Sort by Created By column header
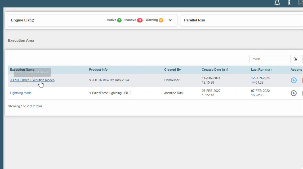Image resolution: width=303 pixels, height=169 pixels. [x=172, y=70]
